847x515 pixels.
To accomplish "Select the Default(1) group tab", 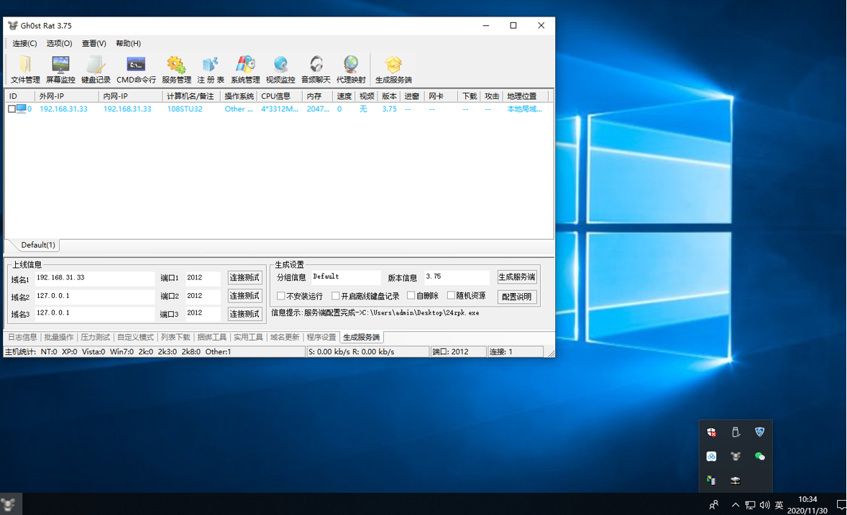I will (x=38, y=245).
